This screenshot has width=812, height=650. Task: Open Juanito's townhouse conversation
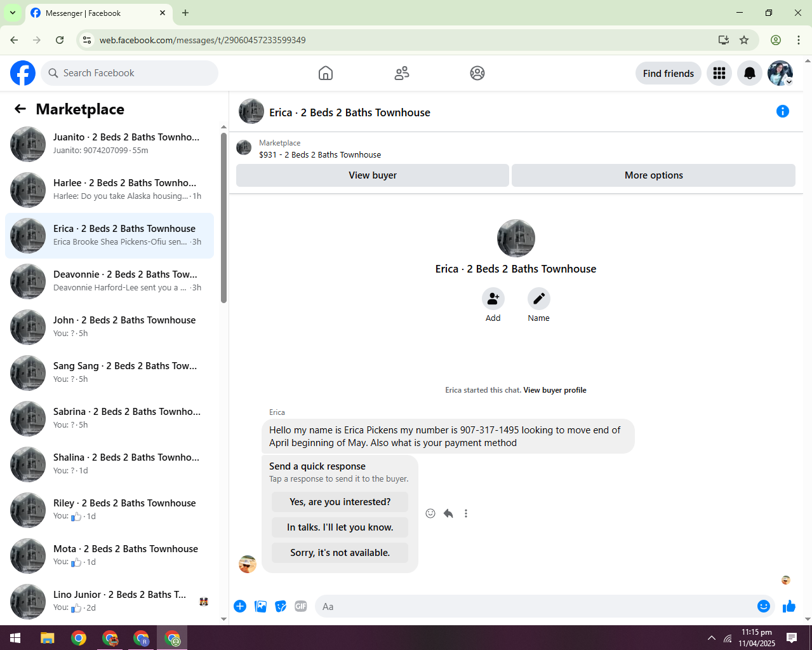coord(109,144)
